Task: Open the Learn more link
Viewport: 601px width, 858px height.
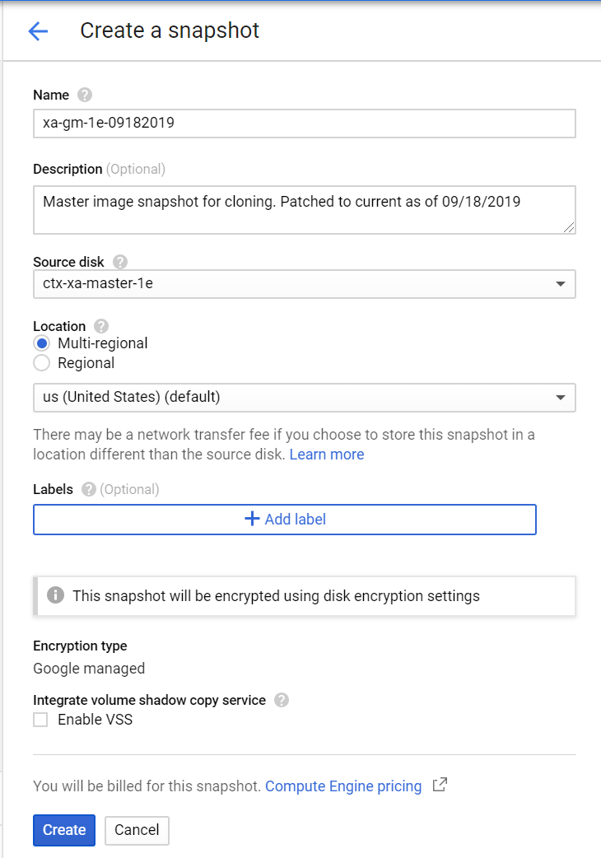Action: 326,455
